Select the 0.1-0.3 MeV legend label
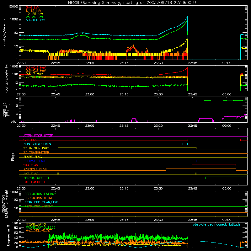Image resolution: width=251 pixels, height=251 pixels. [36, 67]
